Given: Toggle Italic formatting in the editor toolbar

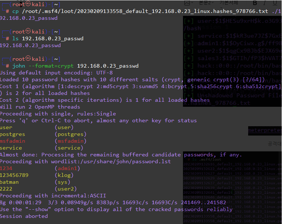Looking at the screenshot, I should (265, 3).
